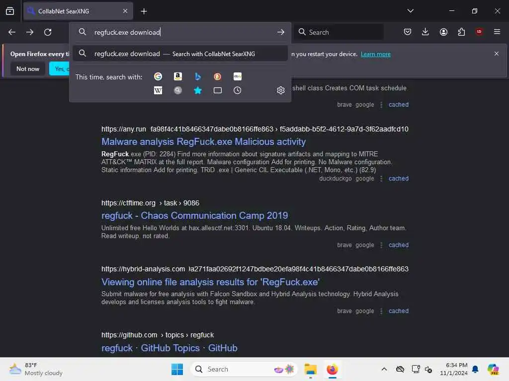Open the Extensions puzzle icon
The width and height of the screenshot is (509, 381).
[x=461, y=32]
